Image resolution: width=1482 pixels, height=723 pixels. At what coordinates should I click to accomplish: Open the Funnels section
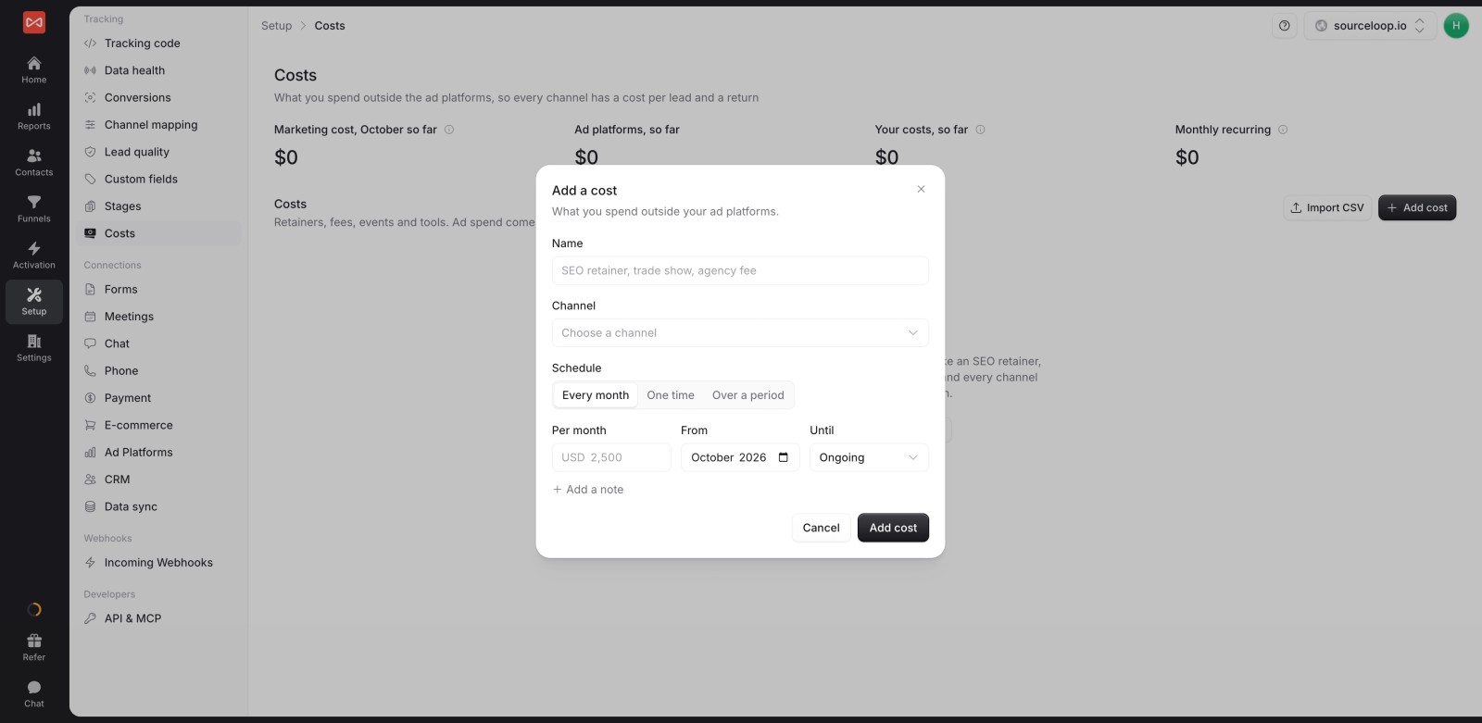pos(34,208)
